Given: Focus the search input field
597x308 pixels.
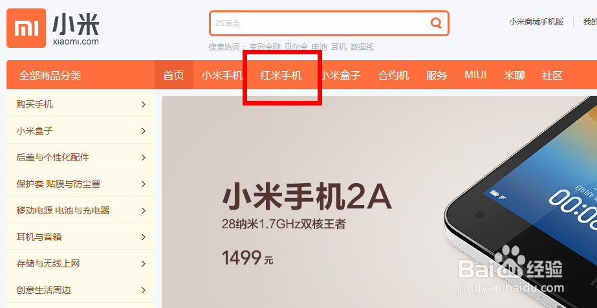Looking at the screenshot, I should [320, 23].
